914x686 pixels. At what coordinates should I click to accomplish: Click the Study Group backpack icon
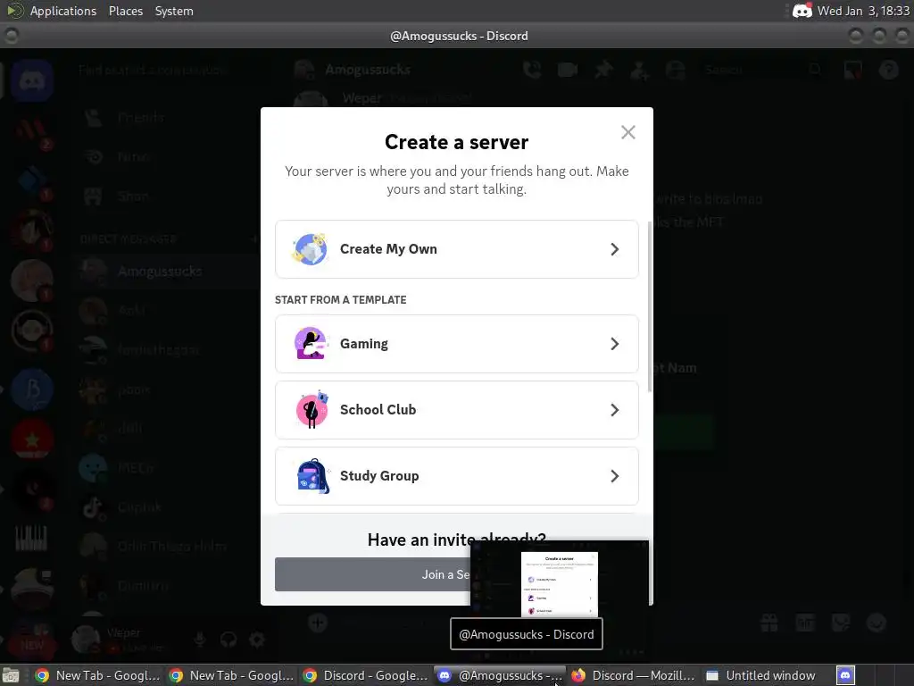312,475
